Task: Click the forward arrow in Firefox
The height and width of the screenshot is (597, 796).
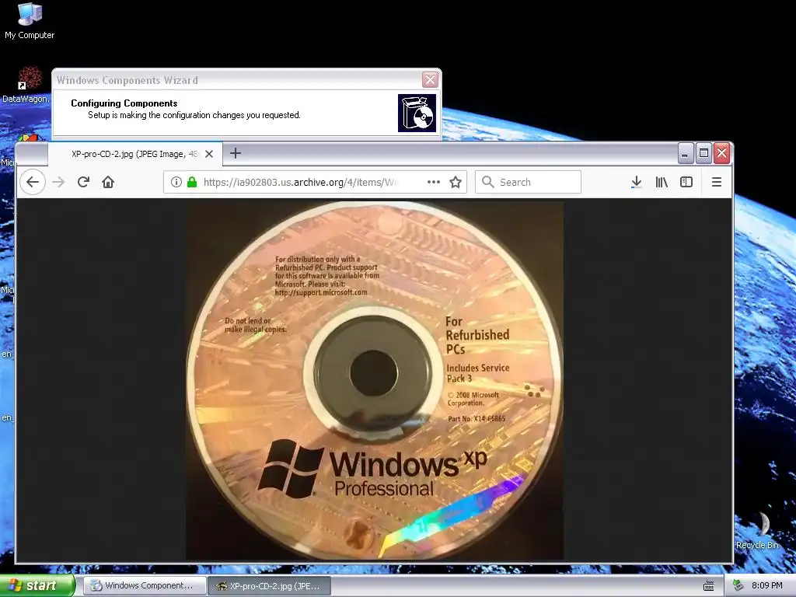Action: [x=59, y=182]
